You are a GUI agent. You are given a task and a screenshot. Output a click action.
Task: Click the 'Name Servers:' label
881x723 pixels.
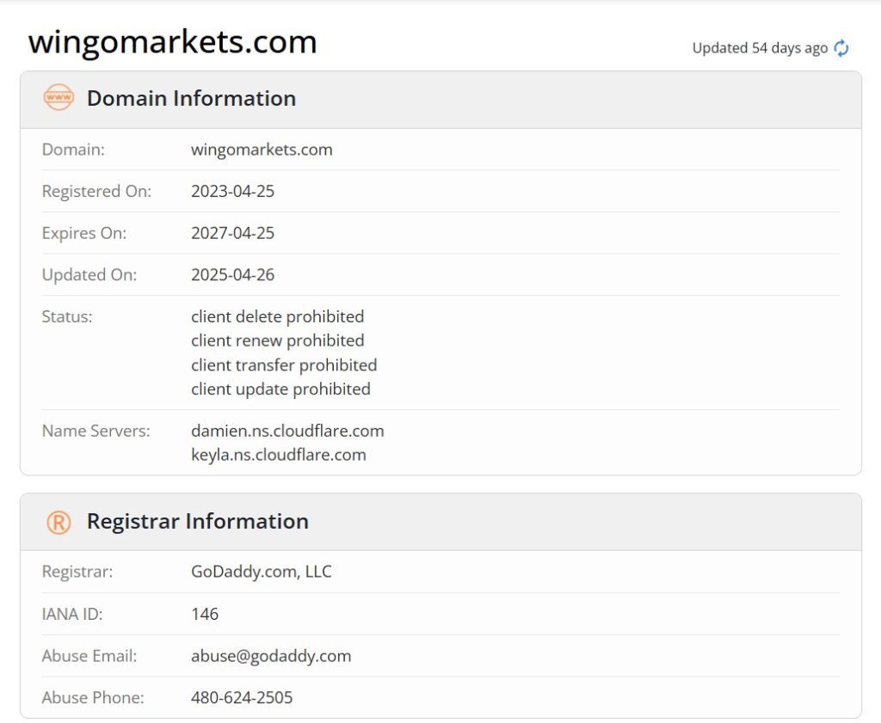[x=96, y=431]
